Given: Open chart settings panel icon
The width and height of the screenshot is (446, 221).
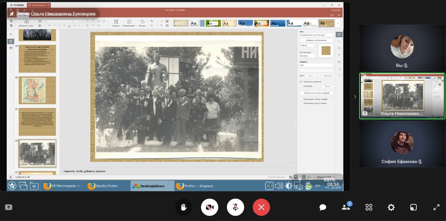Looking at the screenshot, I should click(339, 69).
